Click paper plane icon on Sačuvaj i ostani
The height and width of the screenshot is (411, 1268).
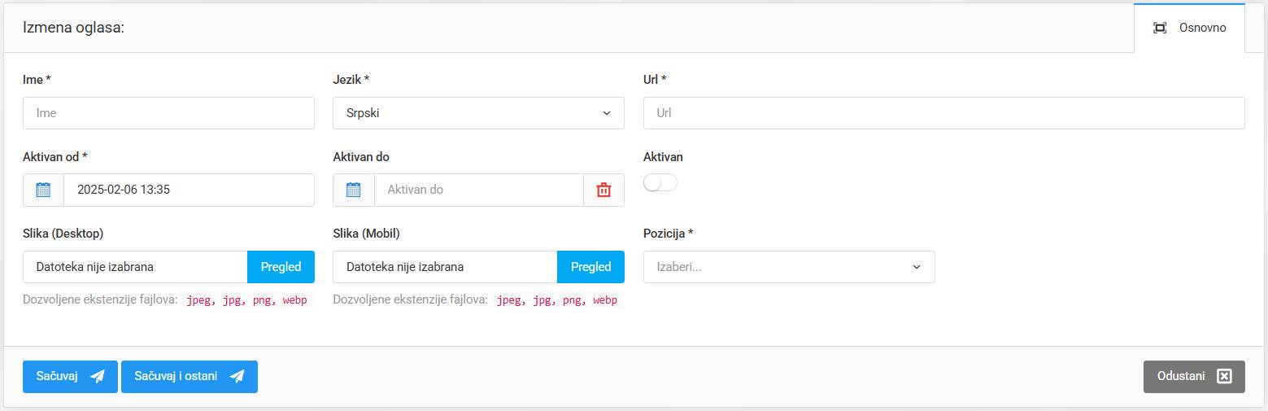(x=237, y=376)
